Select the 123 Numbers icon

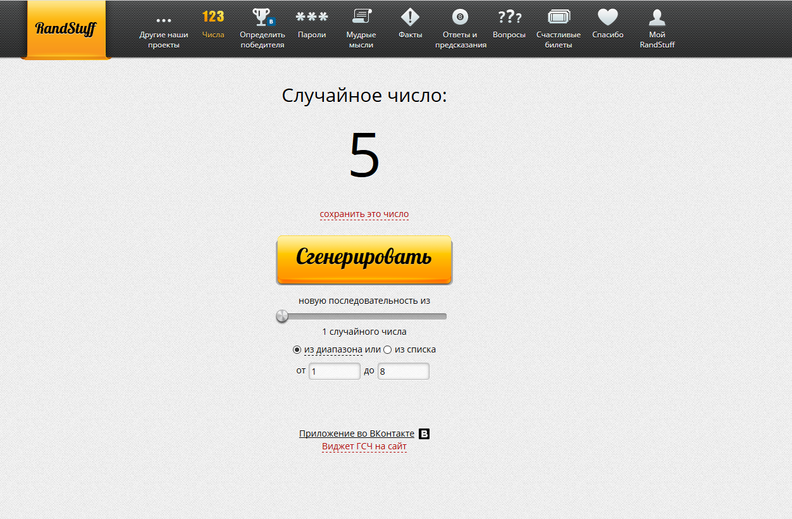213,16
